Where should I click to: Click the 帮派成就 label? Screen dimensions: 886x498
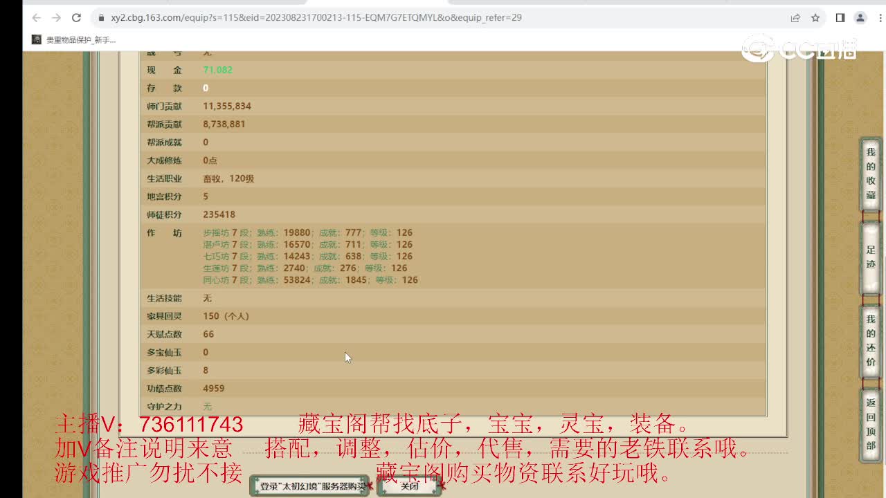click(x=164, y=142)
